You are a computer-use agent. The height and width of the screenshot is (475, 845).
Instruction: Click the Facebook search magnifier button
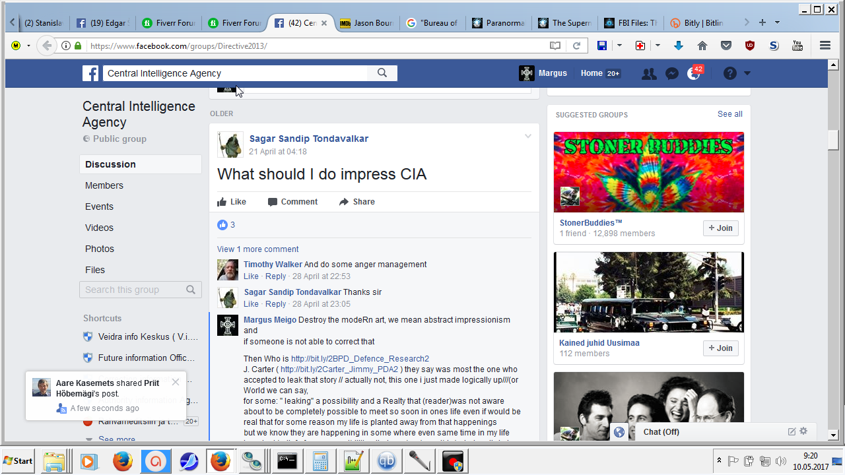click(382, 73)
